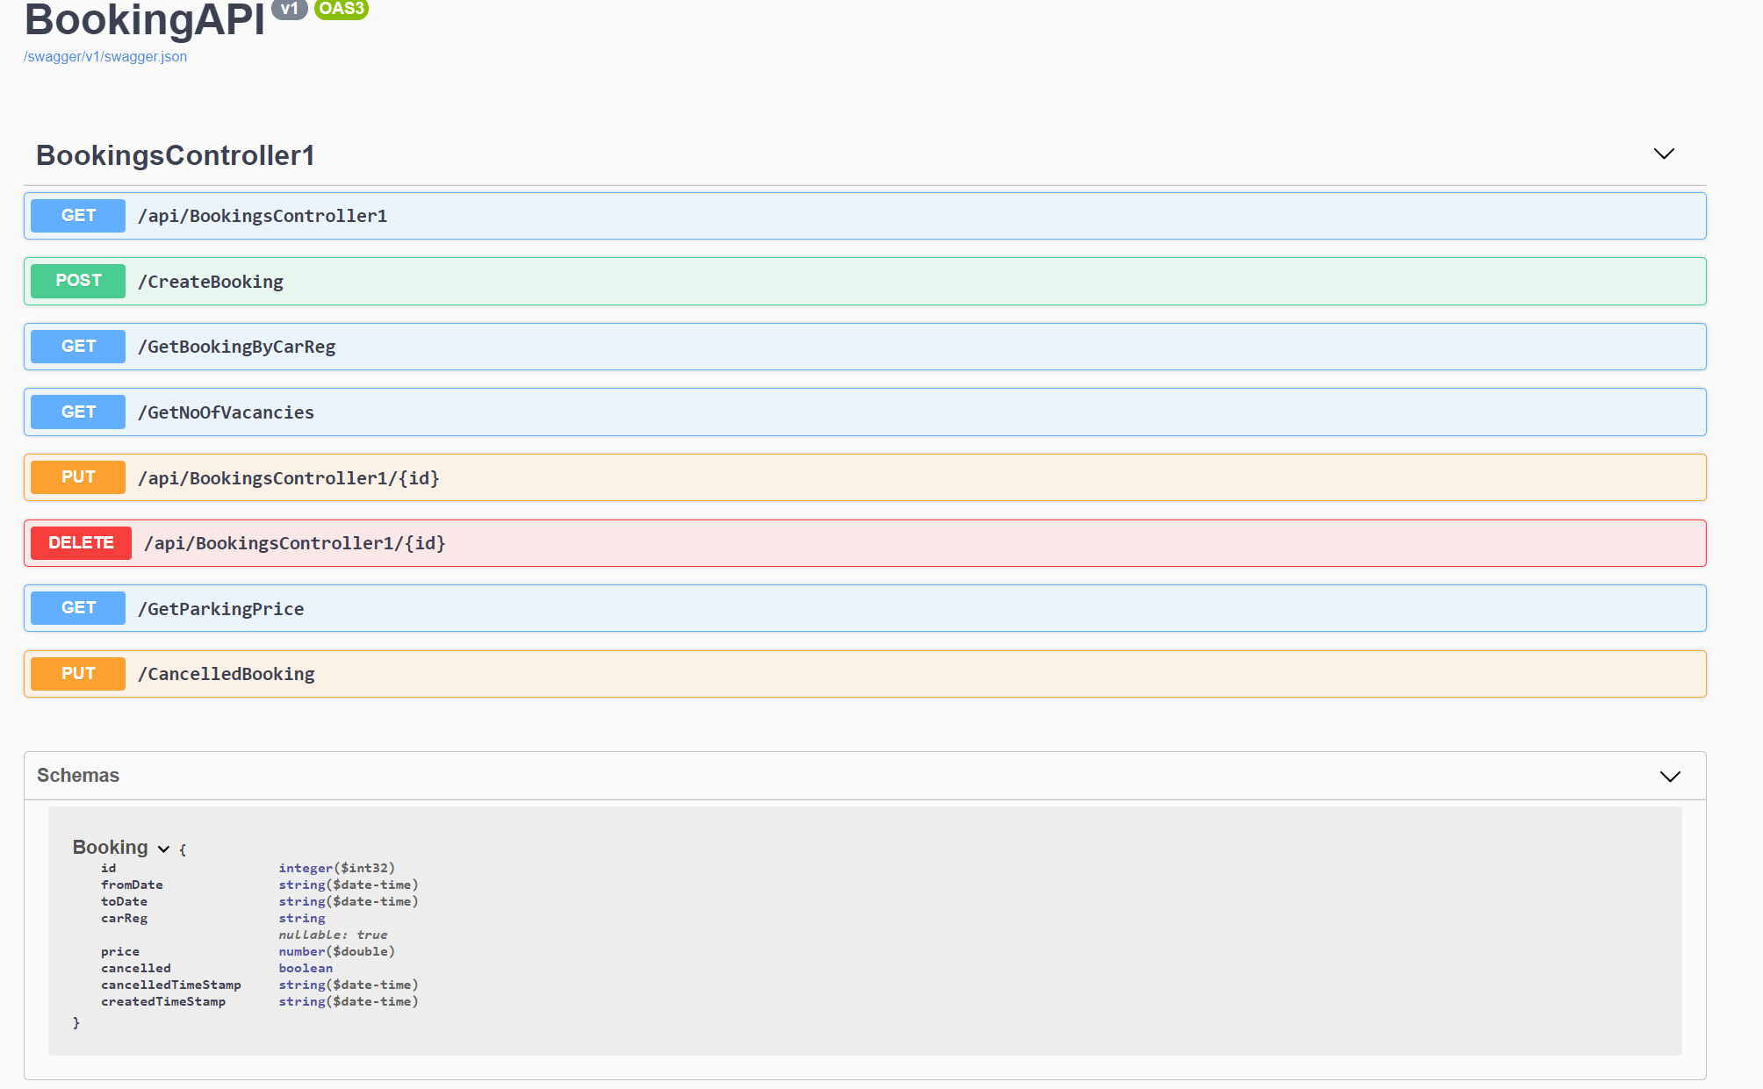Expand POST /CreateBooking operation
Image resolution: width=1763 pixels, height=1089 pixels.
tap(865, 282)
